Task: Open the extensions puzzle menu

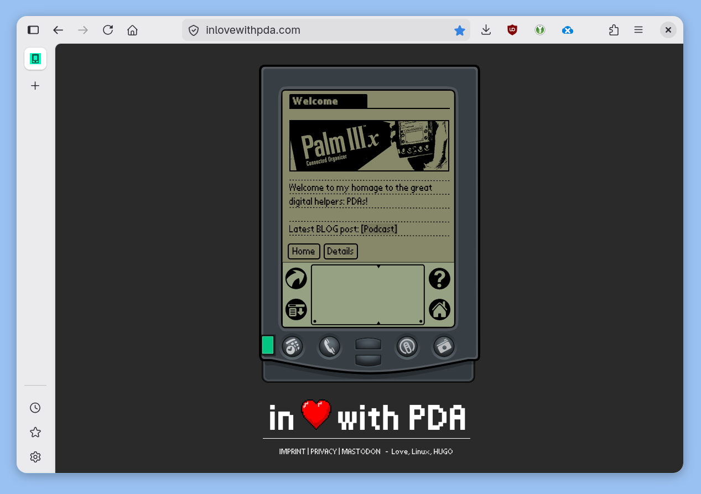Action: (614, 30)
